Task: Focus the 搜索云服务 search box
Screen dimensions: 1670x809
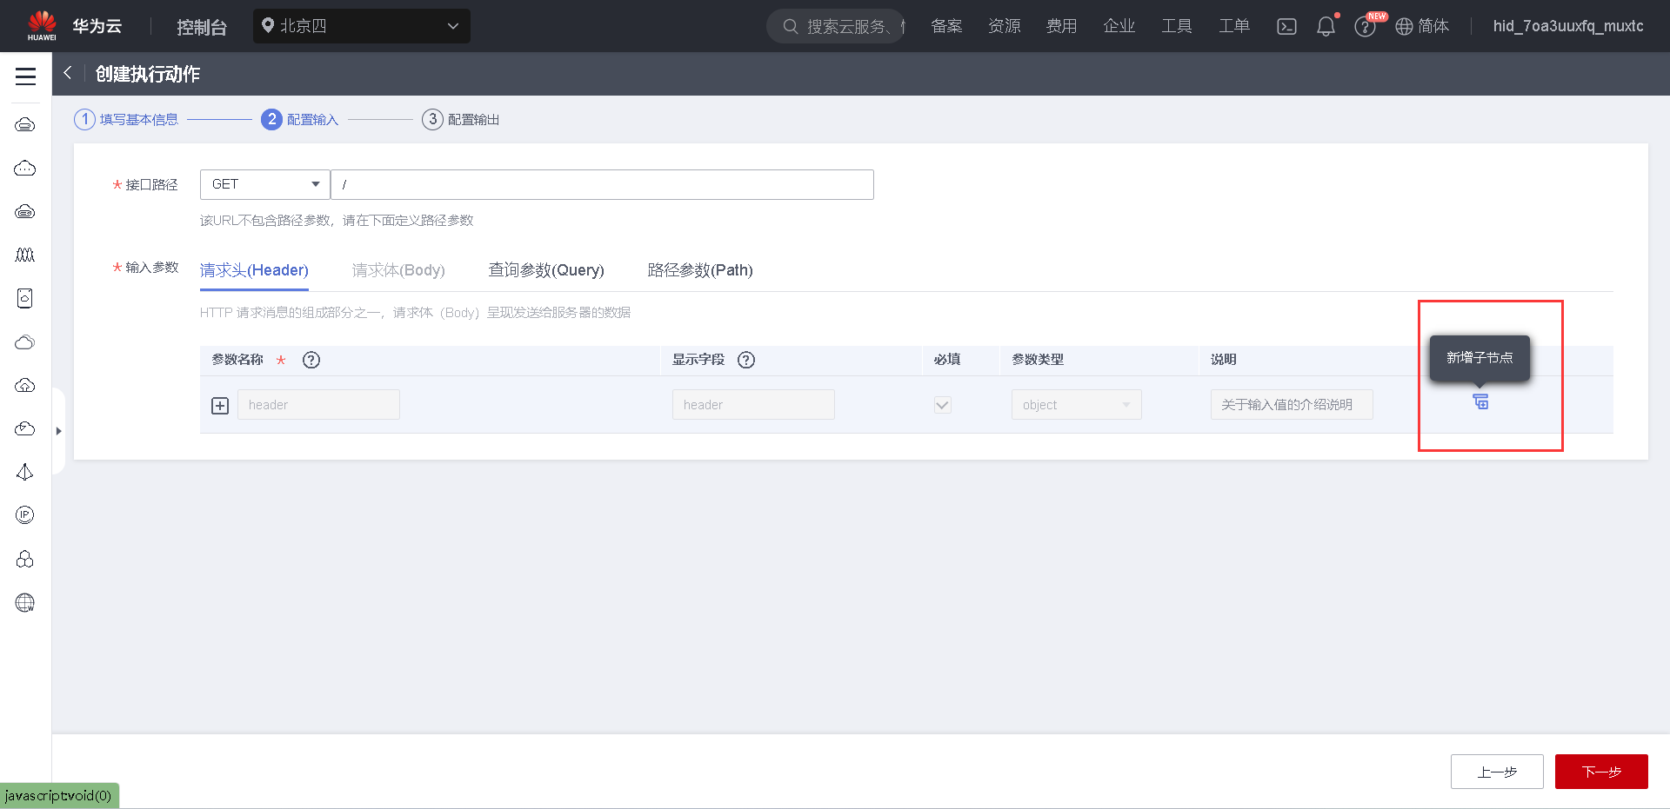Action: pyautogui.click(x=835, y=26)
